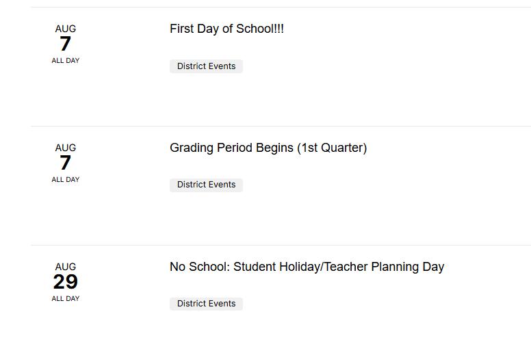
Task: Click day number 7 beside Grading Period Begins
Action: pyautogui.click(x=66, y=163)
